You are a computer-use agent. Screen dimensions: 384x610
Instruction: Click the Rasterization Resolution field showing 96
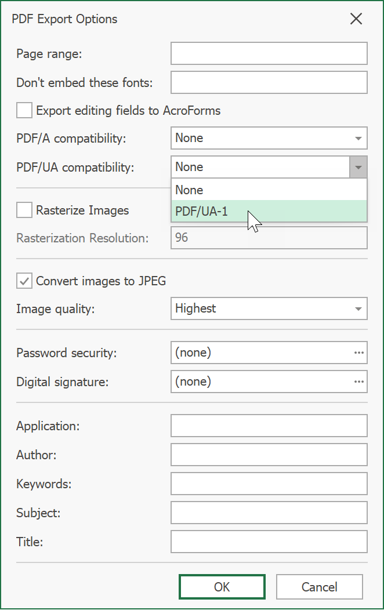tap(269, 238)
